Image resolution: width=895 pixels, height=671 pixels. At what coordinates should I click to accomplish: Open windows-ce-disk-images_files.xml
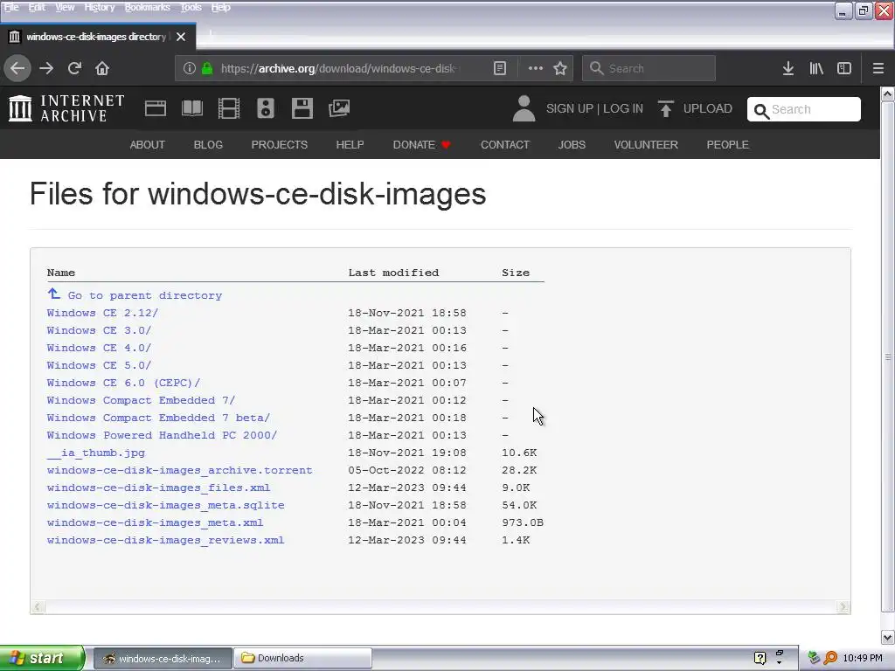159,488
